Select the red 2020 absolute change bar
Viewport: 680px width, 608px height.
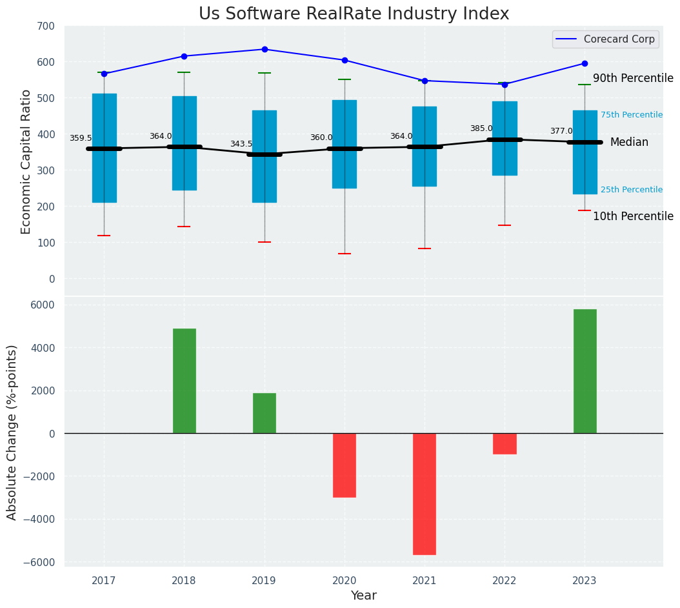[x=345, y=465]
